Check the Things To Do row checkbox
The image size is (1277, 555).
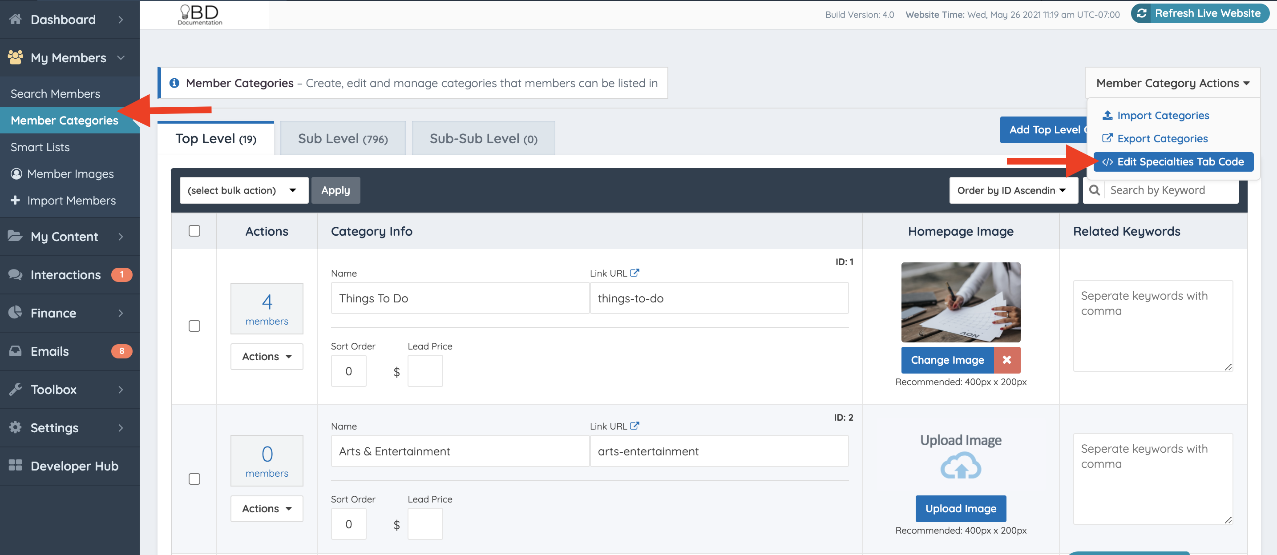coord(194,326)
